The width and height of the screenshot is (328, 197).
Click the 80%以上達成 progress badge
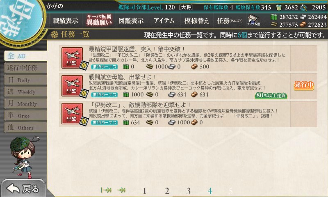pyautogui.click(x=271, y=96)
